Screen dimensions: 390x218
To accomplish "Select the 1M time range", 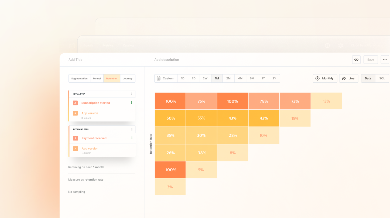I will pyautogui.click(x=217, y=78).
